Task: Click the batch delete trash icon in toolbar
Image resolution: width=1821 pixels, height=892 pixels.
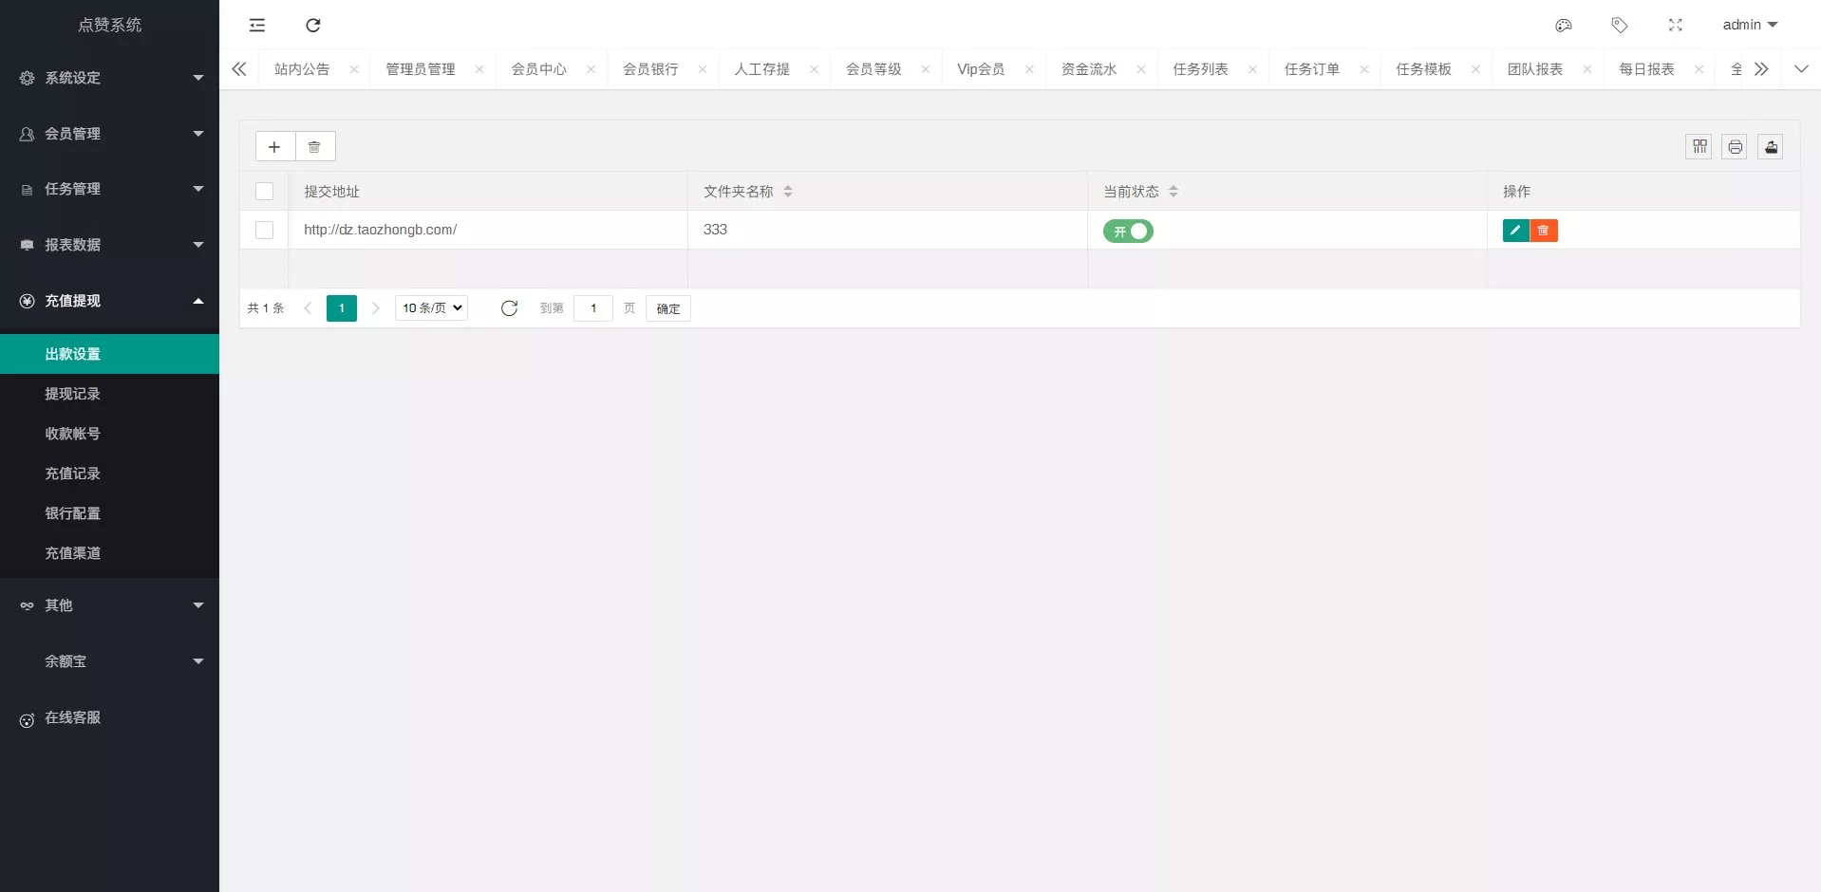Action: pyautogui.click(x=314, y=147)
